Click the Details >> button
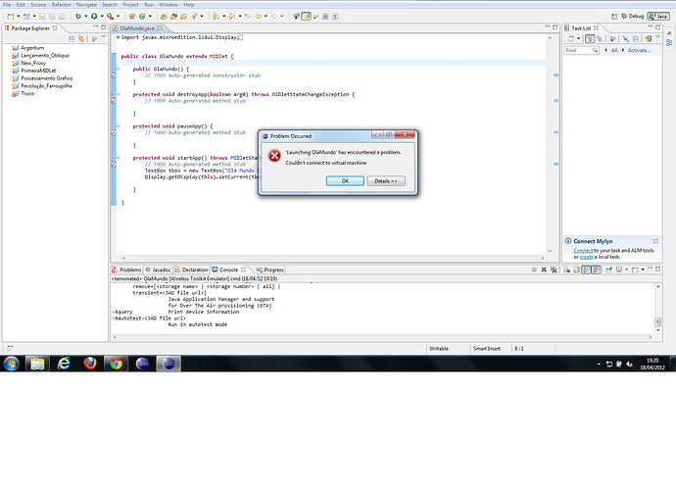The image size is (676, 490). tap(383, 181)
